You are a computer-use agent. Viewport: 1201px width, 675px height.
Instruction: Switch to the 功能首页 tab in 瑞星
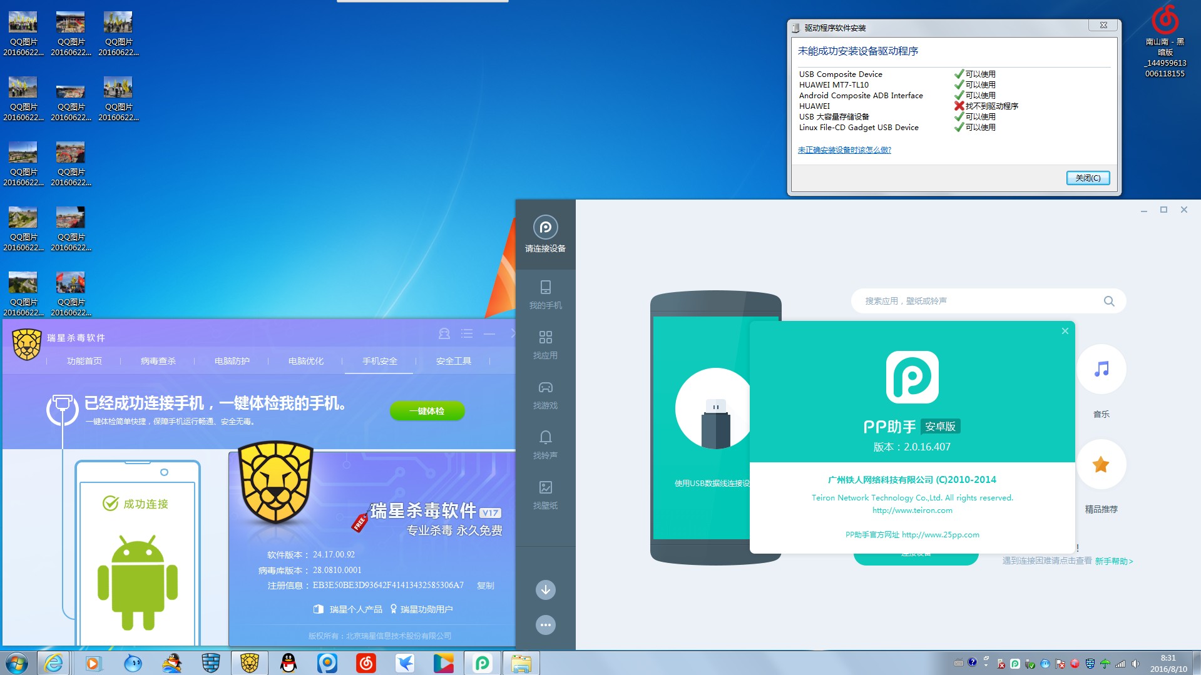point(84,361)
